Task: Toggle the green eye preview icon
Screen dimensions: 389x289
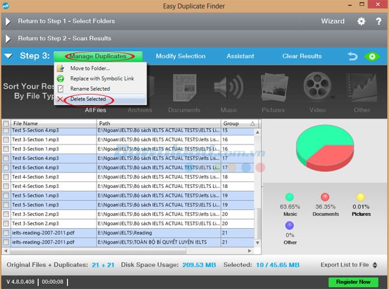Action: (x=372, y=56)
